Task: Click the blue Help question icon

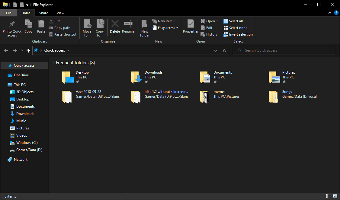Action: (336, 13)
